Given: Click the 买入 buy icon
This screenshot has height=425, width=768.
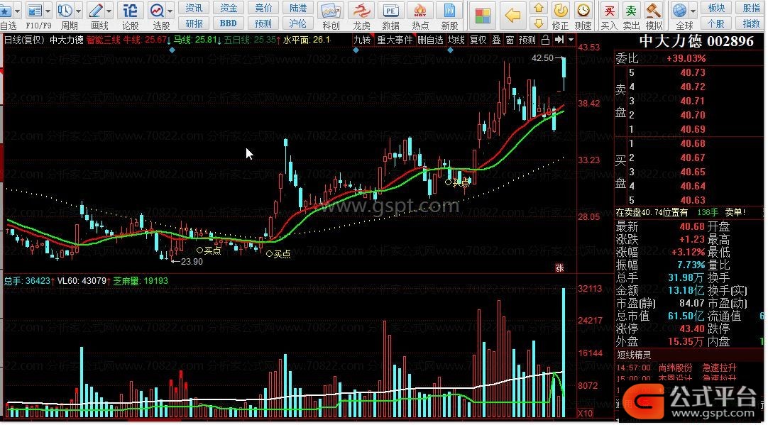Looking at the screenshot, I should point(609,10).
